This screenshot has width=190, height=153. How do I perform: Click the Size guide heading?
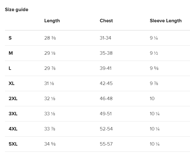16,10
